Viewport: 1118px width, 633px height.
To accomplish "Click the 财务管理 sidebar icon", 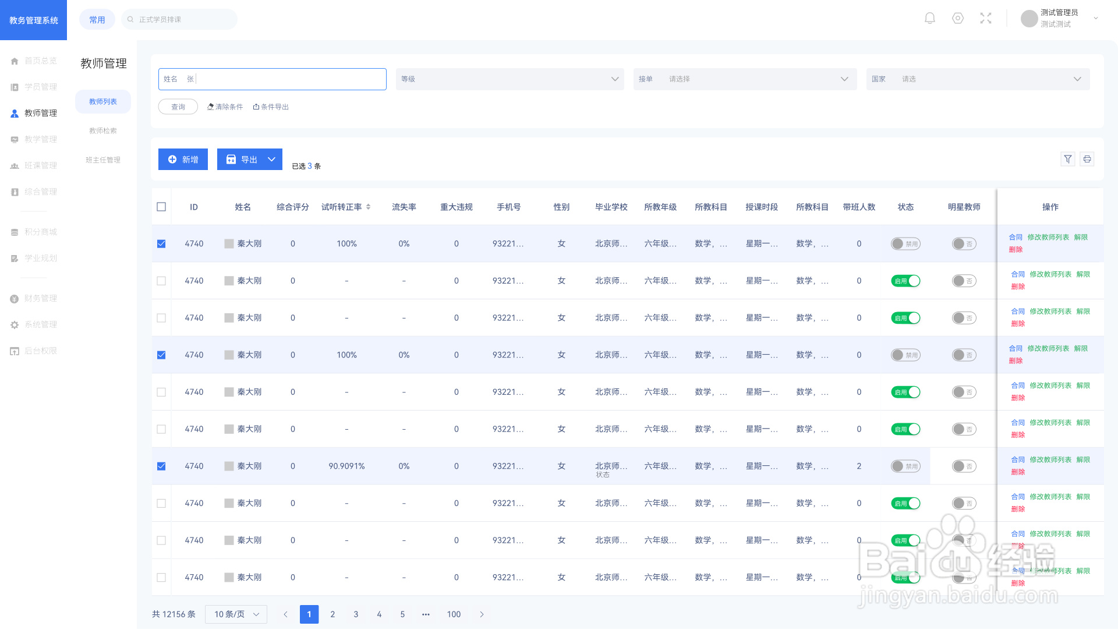I will [15, 299].
